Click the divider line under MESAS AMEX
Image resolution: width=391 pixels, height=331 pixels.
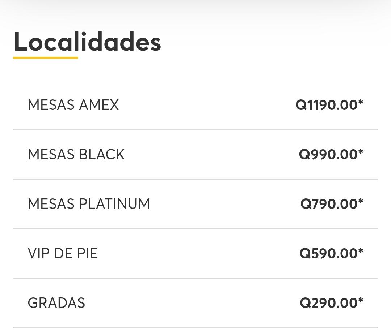(x=195, y=129)
